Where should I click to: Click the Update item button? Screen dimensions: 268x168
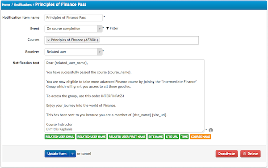pyautogui.click(x=57, y=154)
